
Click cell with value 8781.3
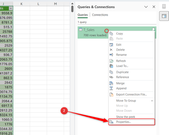[6, 22]
